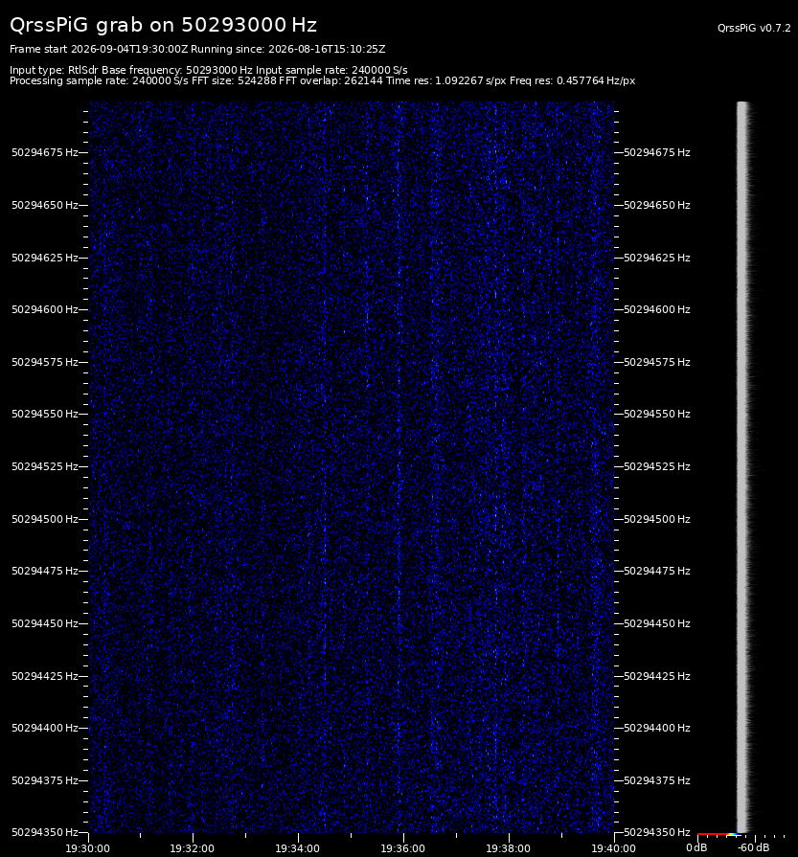Click the 19:36:00 time axis label
Image resolution: width=798 pixels, height=857 pixels.
coord(402,848)
